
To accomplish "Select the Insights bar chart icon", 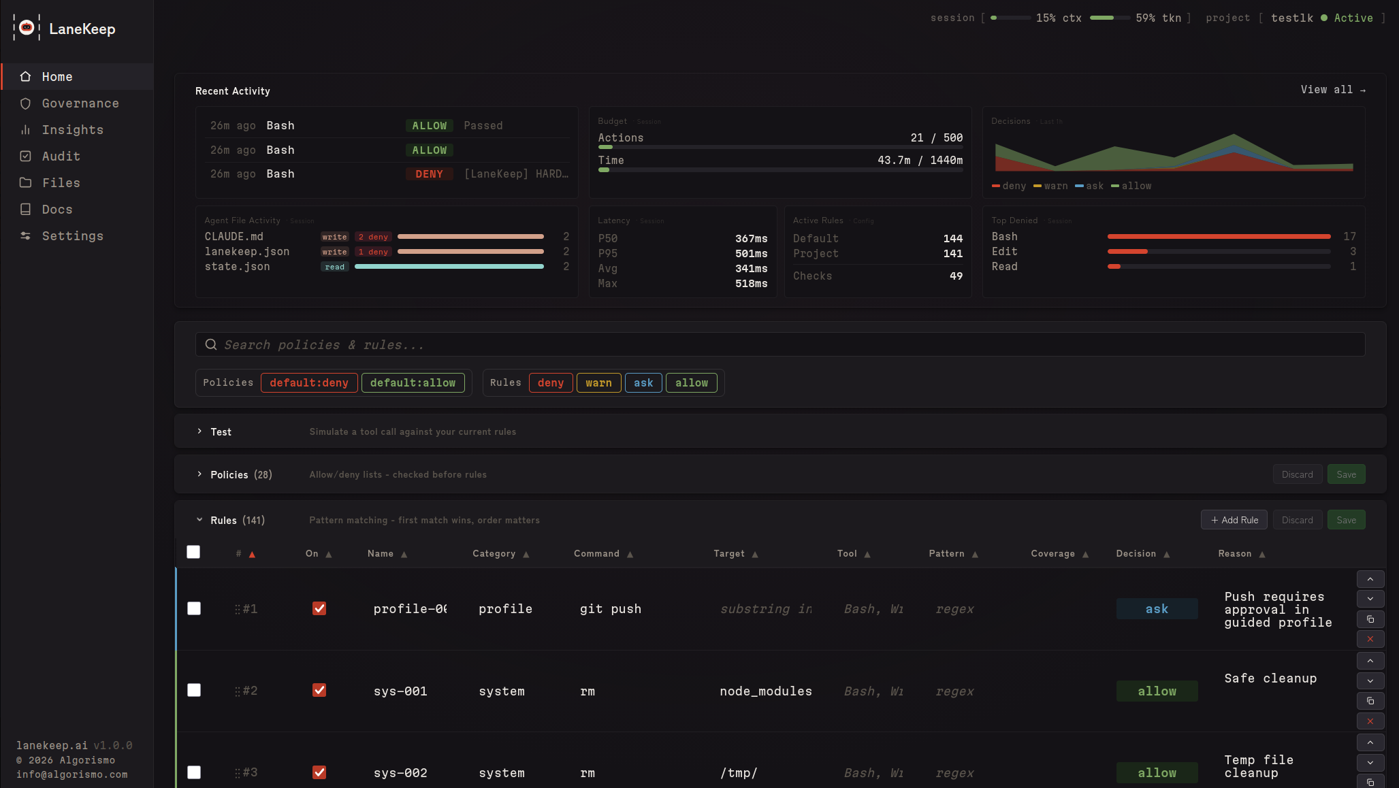I will [25, 129].
